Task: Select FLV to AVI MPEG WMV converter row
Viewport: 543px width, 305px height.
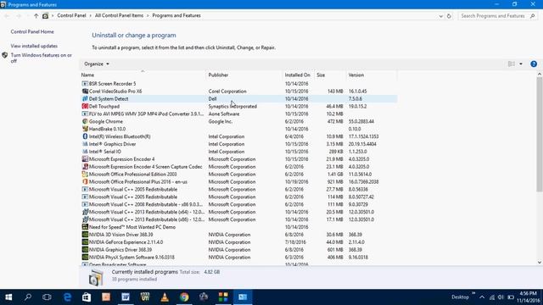Action: click(238, 114)
